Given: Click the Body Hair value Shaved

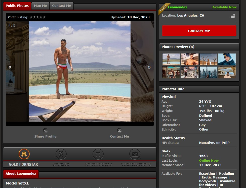Looking at the screenshot, I should click(205, 120).
